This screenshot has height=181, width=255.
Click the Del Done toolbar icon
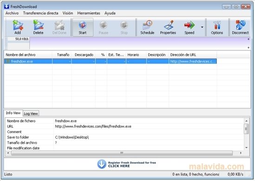click(59, 27)
